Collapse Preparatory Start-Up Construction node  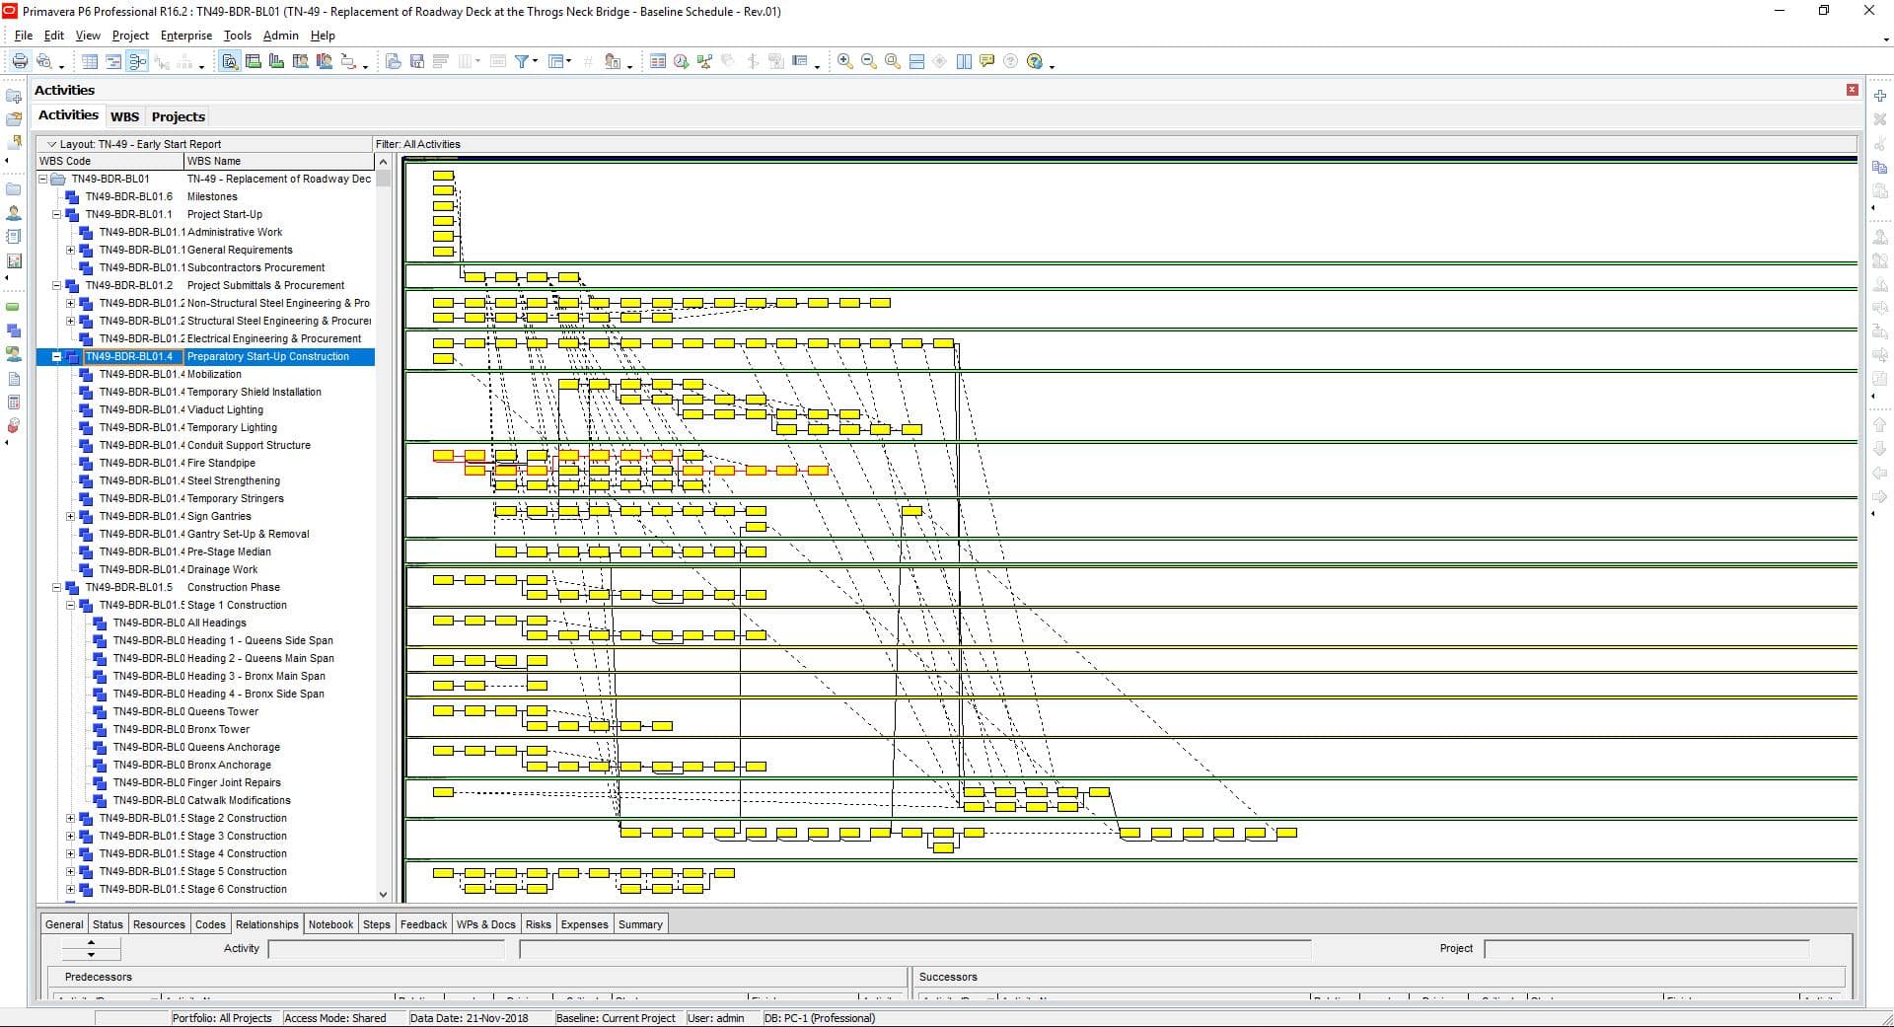pyautogui.click(x=57, y=356)
